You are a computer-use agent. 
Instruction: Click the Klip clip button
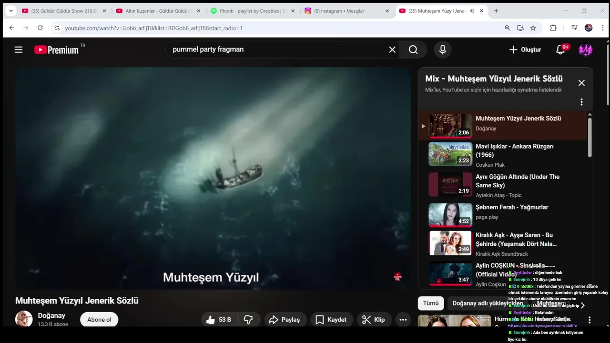[374, 320]
